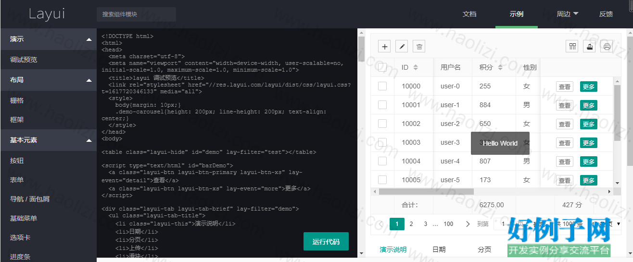Click the pencil edit icon in table toolbar

402,46
